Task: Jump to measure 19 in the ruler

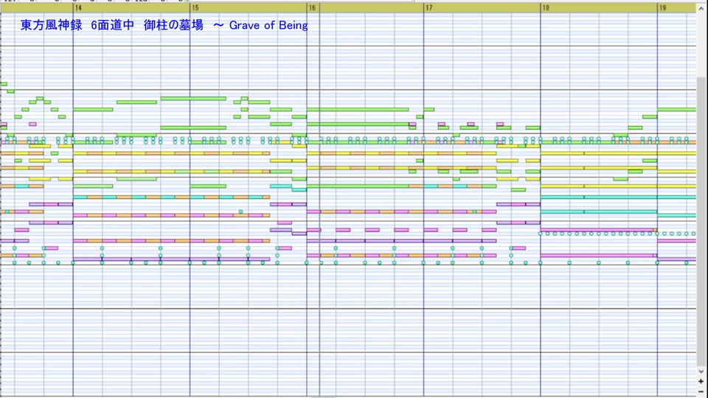Action: pyautogui.click(x=662, y=7)
